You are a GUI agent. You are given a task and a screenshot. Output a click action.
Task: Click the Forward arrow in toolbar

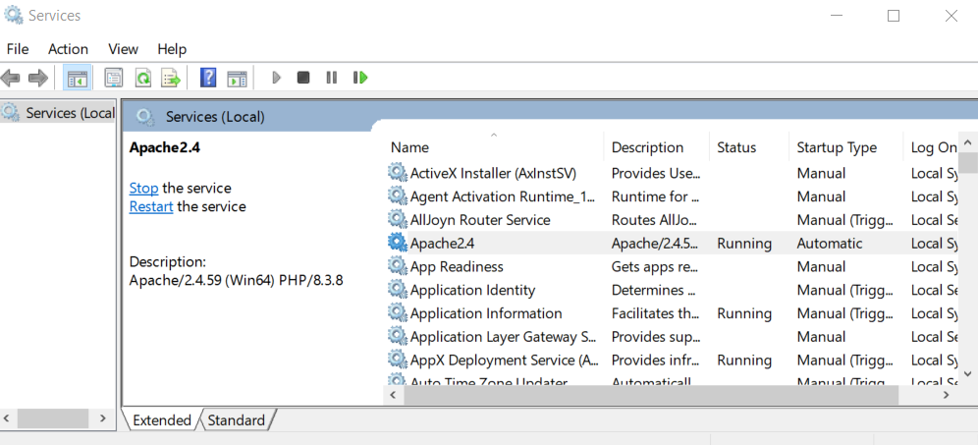[38, 78]
